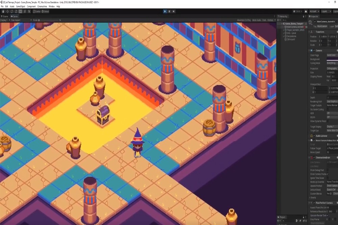Click the Pause button
The height and width of the screenshot is (225, 338).
click(169, 11)
